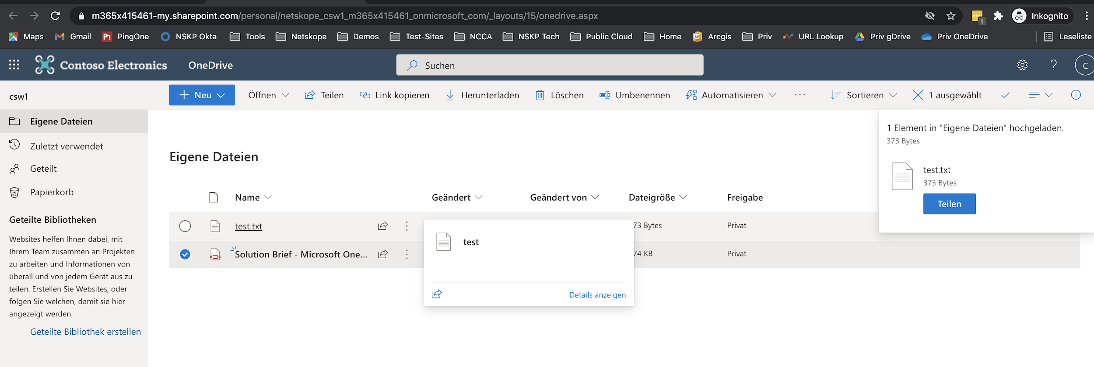Open more actions for Solution Brief file
The height and width of the screenshot is (367, 1094).
[x=407, y=254]
